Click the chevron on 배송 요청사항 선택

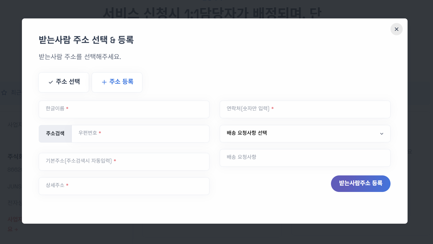pyautogui.click(x=382, y=134)
